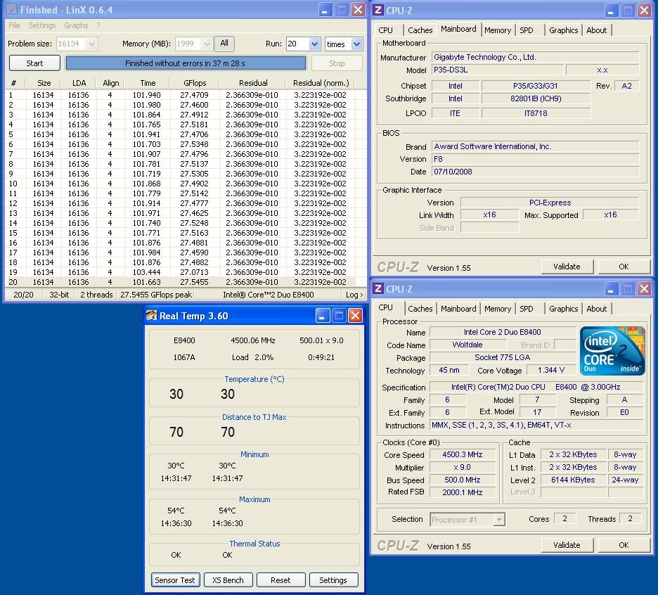Open Memory tab in bottom CPU-Z window
The height and width of the screenshot is (595, 658).
(498, 309)
